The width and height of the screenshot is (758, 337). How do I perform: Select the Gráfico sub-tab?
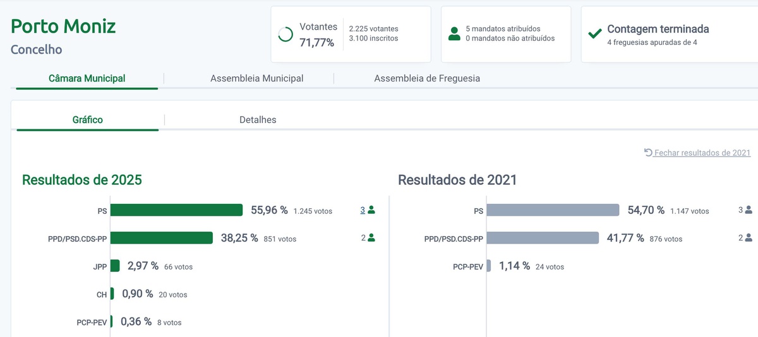[88, 119]
